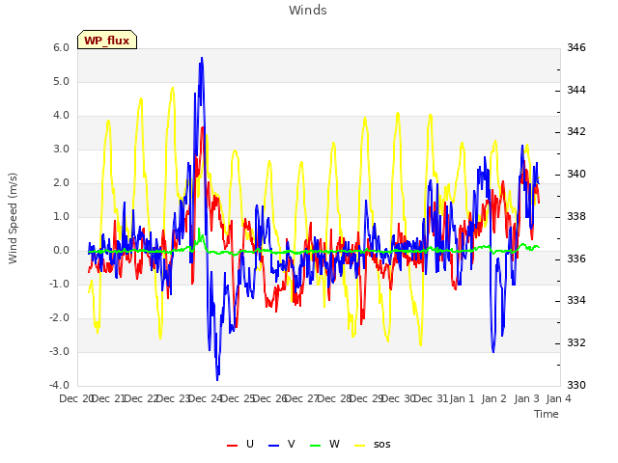
Task: Click the green W legend color marker
Action: 316,446
